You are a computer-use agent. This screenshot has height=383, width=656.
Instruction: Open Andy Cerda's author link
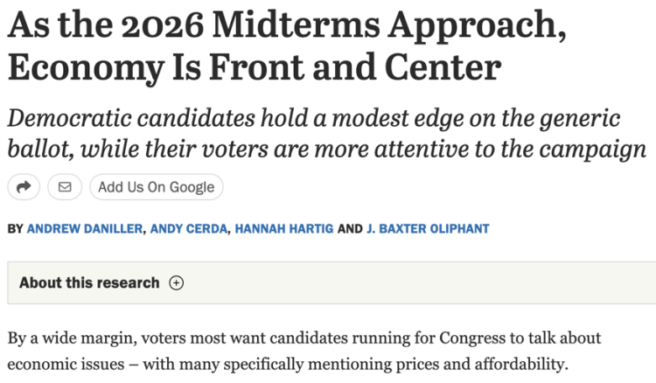point(189,229)
